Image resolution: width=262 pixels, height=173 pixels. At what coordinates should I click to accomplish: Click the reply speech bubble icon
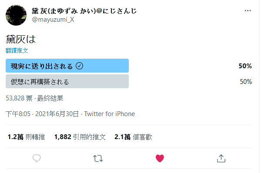pos(37,158)
